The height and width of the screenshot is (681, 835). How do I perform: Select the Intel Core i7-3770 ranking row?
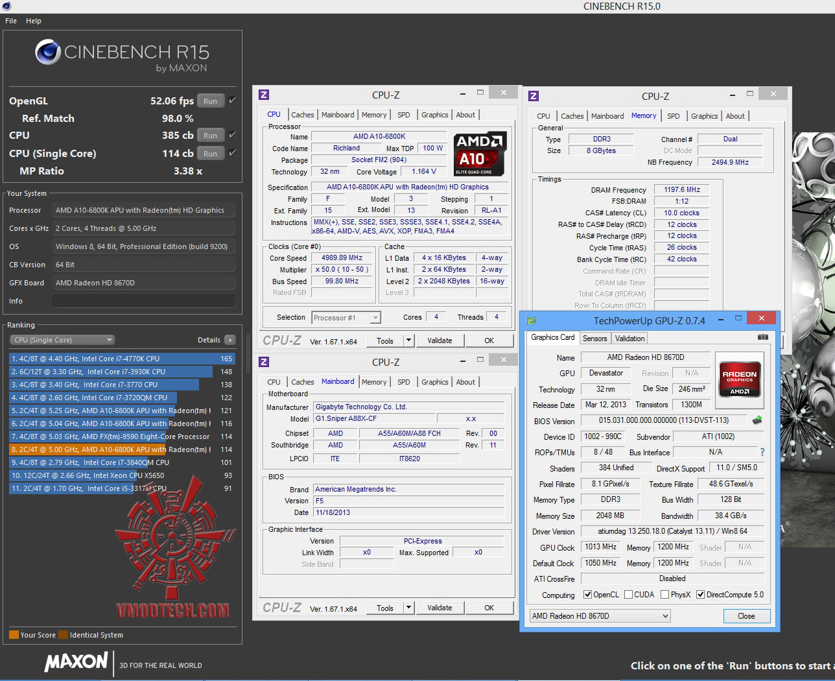point(122,385)
